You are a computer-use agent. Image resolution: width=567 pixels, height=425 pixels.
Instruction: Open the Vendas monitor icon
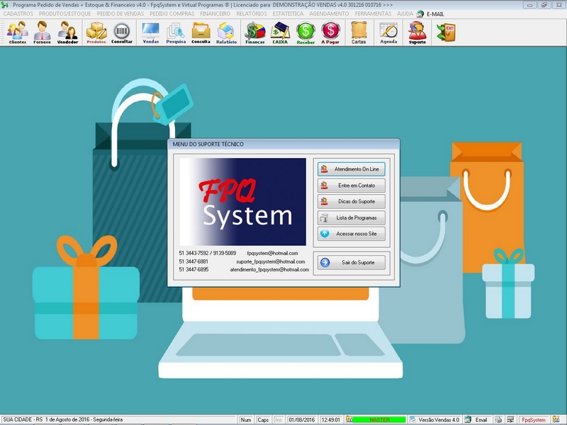[151, 33]
